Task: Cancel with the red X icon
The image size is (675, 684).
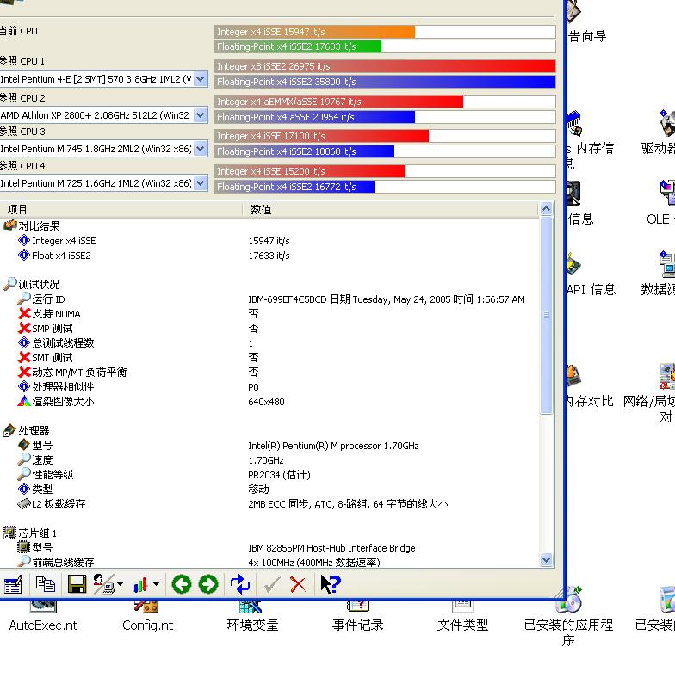Action: tap(298, 584)
